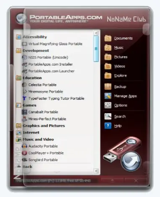Launch Songbird Portable icon

[x=24, y=160]
